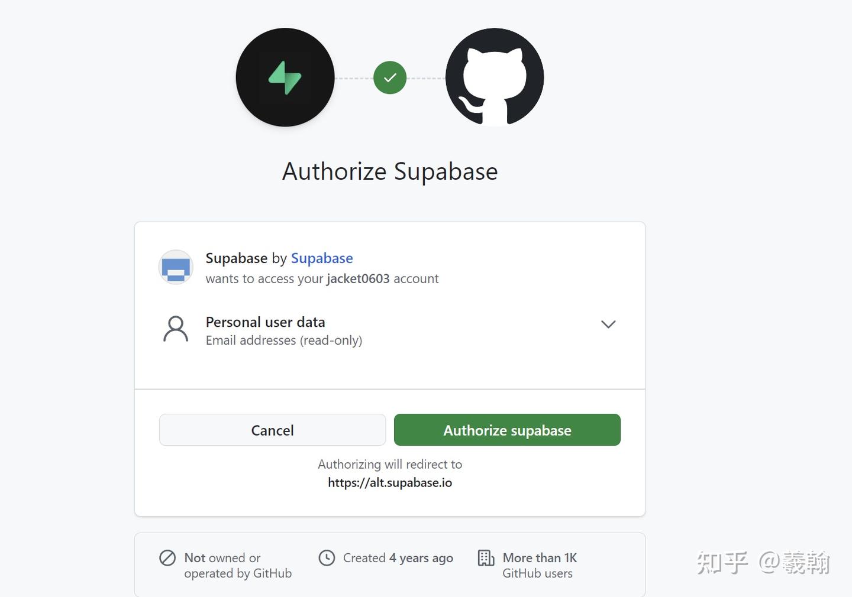Click the Not owned or operated by GitHub text
852x597 pixels.
click(237, 566)
